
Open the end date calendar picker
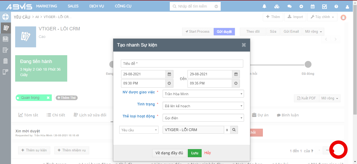(236, 74)
